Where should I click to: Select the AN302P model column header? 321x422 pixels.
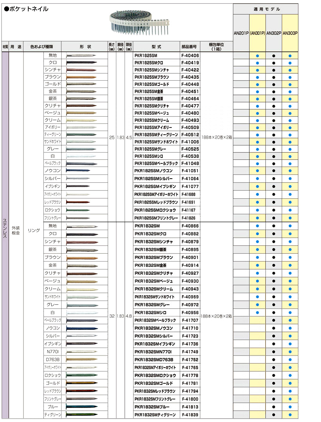(x=274, y=33)
